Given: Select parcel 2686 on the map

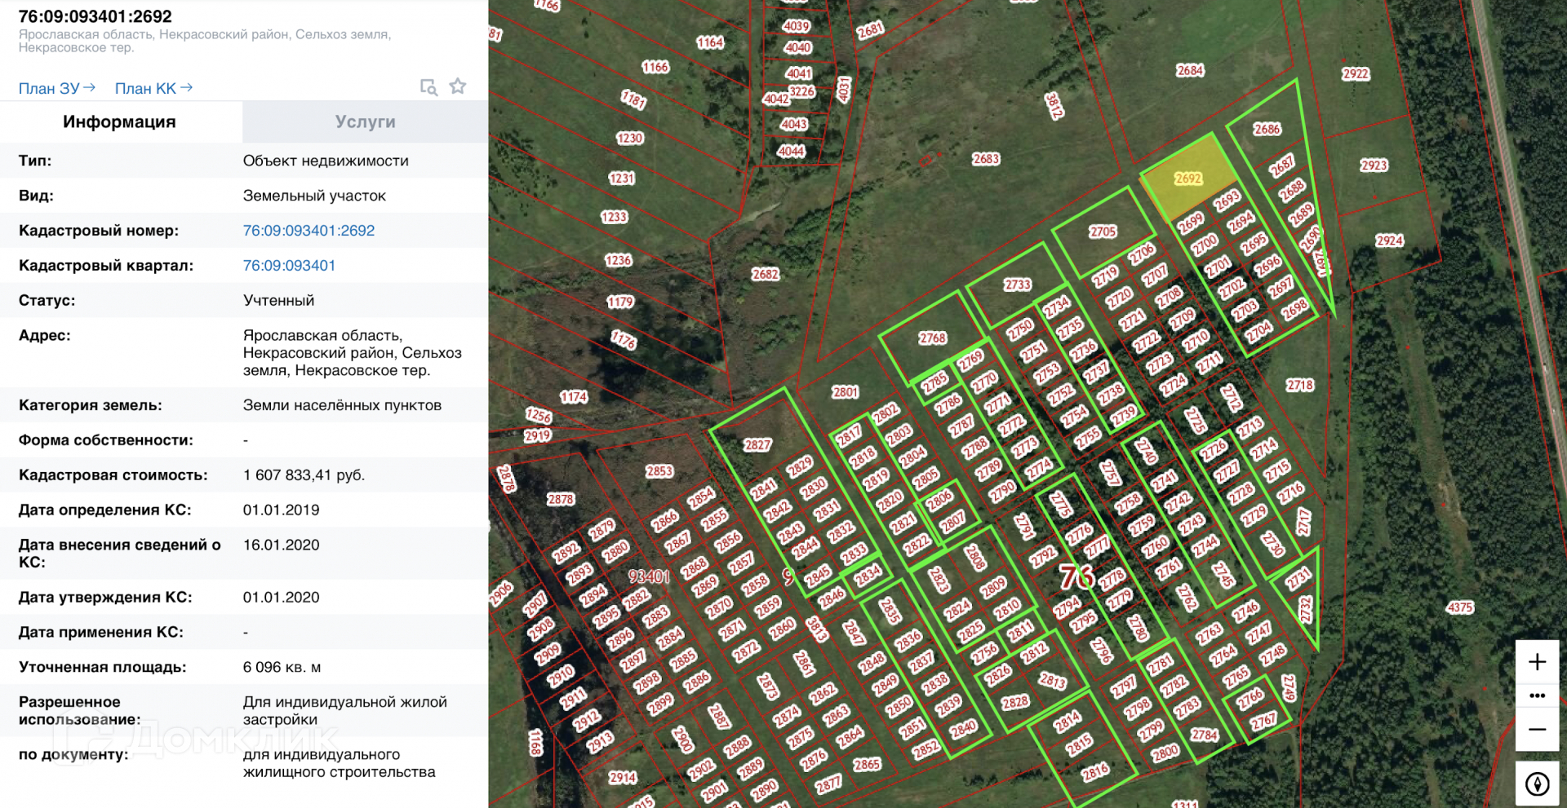Looking at the screenshot, I should click(1267, 129).
